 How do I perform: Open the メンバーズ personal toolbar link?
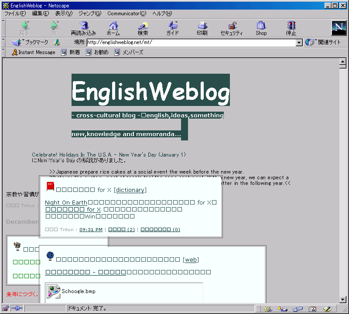click(129, 52)
